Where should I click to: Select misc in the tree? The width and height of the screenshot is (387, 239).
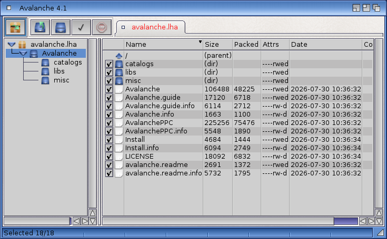[x=62, y=80]
